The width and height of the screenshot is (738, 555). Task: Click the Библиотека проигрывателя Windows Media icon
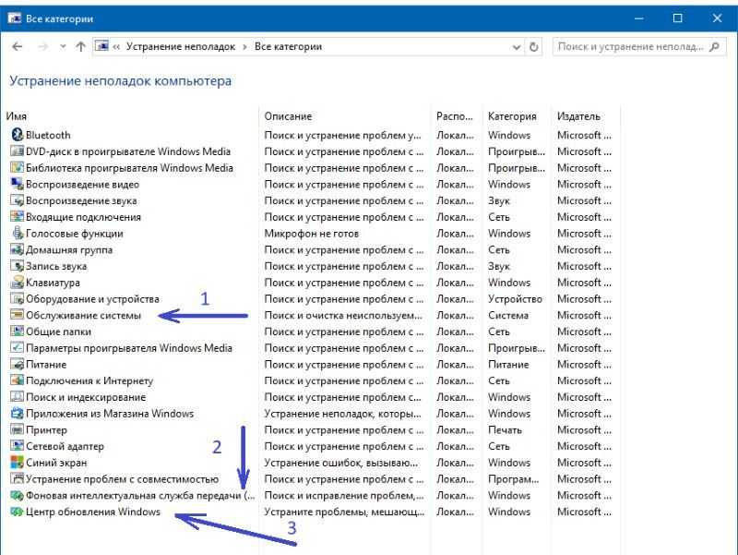coord(17,168)
